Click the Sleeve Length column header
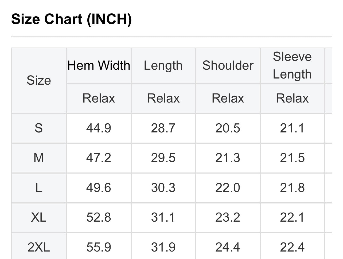This screenshot has width=343, height=259. 292,65
